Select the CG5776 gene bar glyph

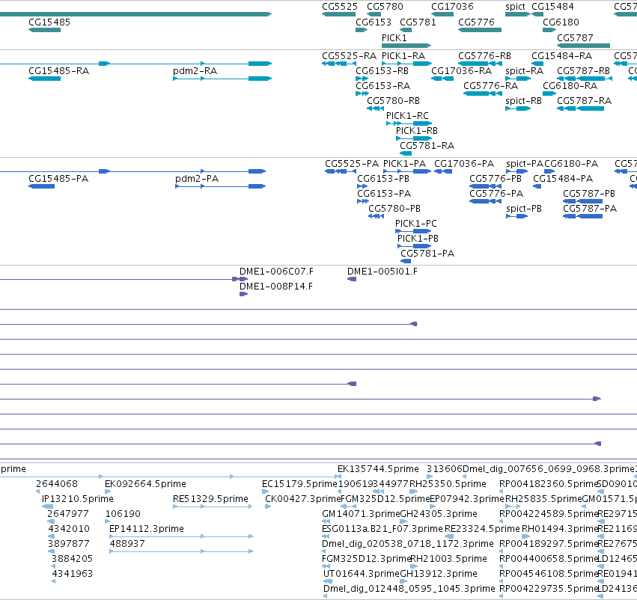point(480,30)
